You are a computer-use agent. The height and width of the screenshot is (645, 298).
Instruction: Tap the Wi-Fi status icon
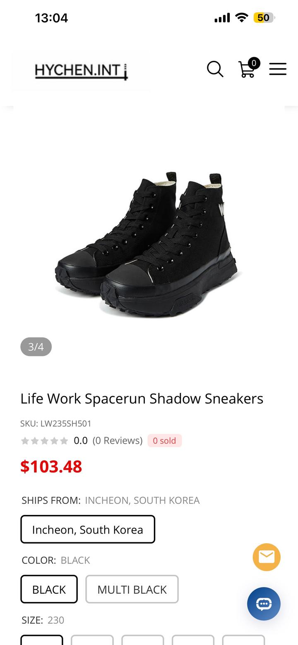pyautogui.click(x=241, y=17)
